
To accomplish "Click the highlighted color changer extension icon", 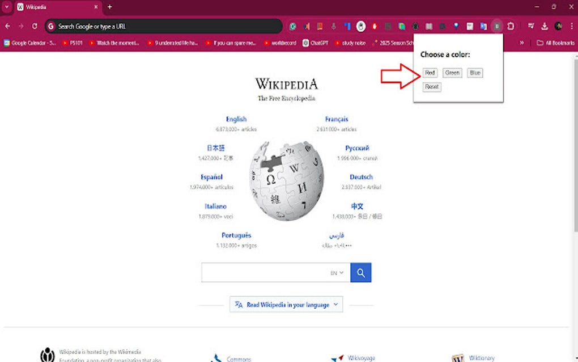I will click(x=497, y=26).
